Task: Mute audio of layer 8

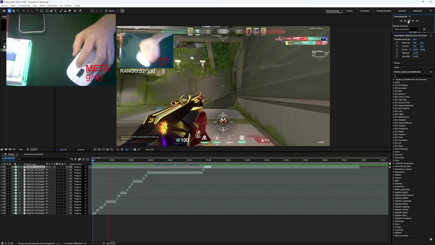Action: (5, 187)
